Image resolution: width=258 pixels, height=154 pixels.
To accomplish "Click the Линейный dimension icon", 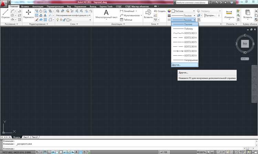I will coord(121,11).
